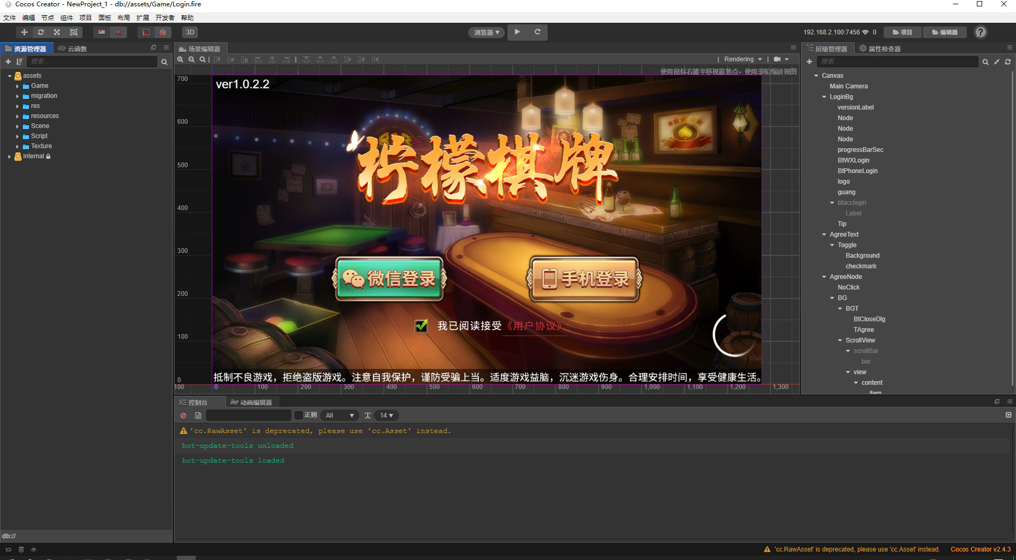Toggle the 3D scene view mode
This screenshot has width=1016, height=560.
pos(190,32)
